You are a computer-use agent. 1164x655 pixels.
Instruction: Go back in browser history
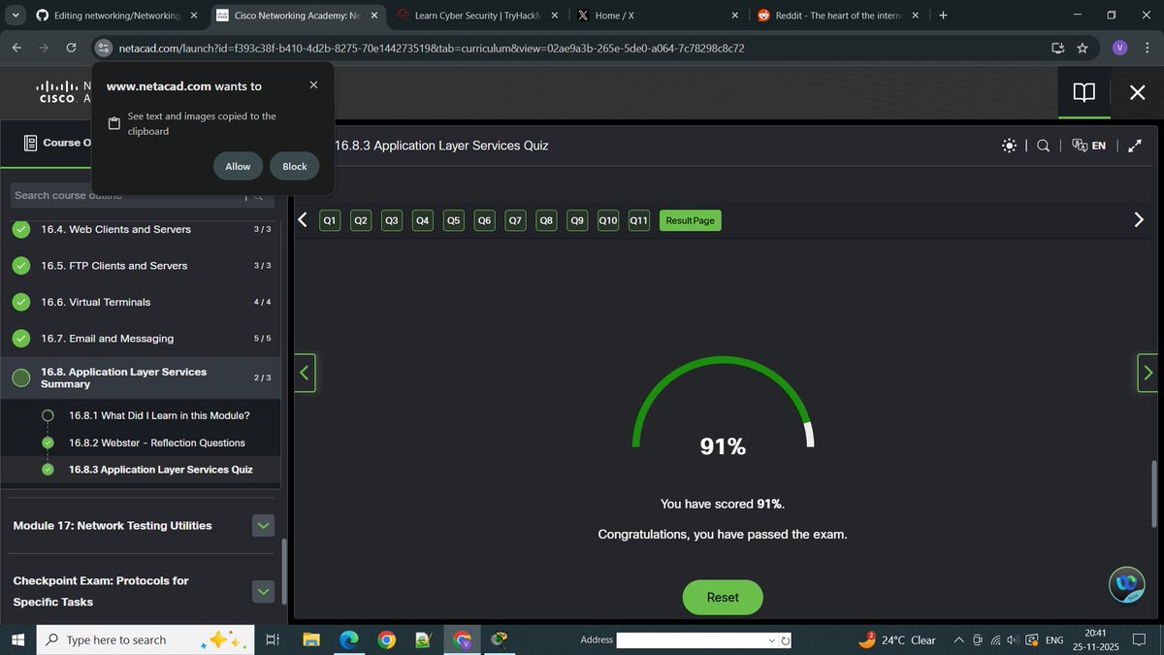[16, 49]
